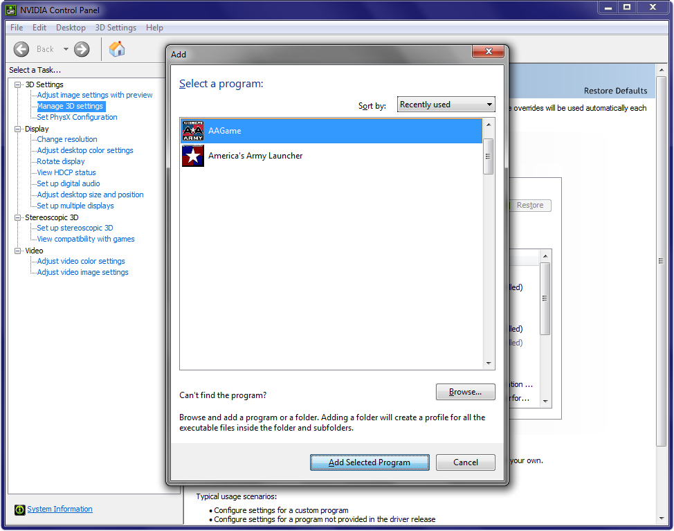Click the NVIDIA Control Panel title bar icon

11,10
